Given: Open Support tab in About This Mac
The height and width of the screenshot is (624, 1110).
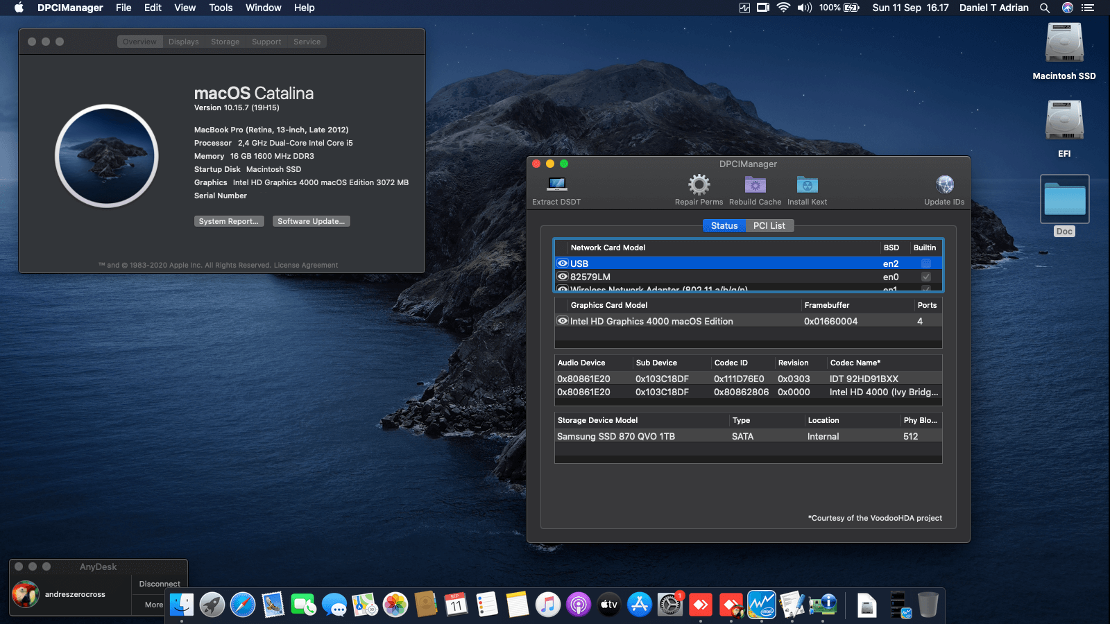Looking at the screenshot, I should click(266, 42).
